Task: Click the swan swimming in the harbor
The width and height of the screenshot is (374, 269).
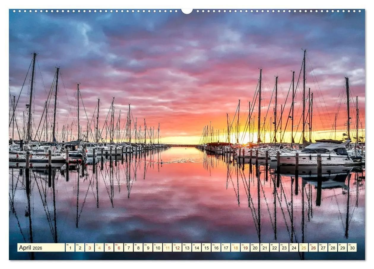Action: click(162, 161)
